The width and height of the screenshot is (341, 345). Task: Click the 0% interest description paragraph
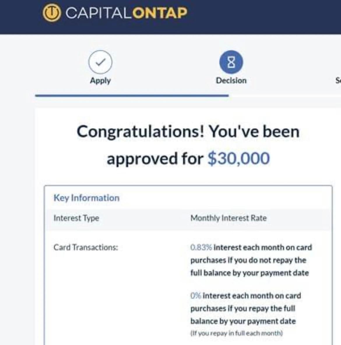pyautogui.click(x=246, y=308)
